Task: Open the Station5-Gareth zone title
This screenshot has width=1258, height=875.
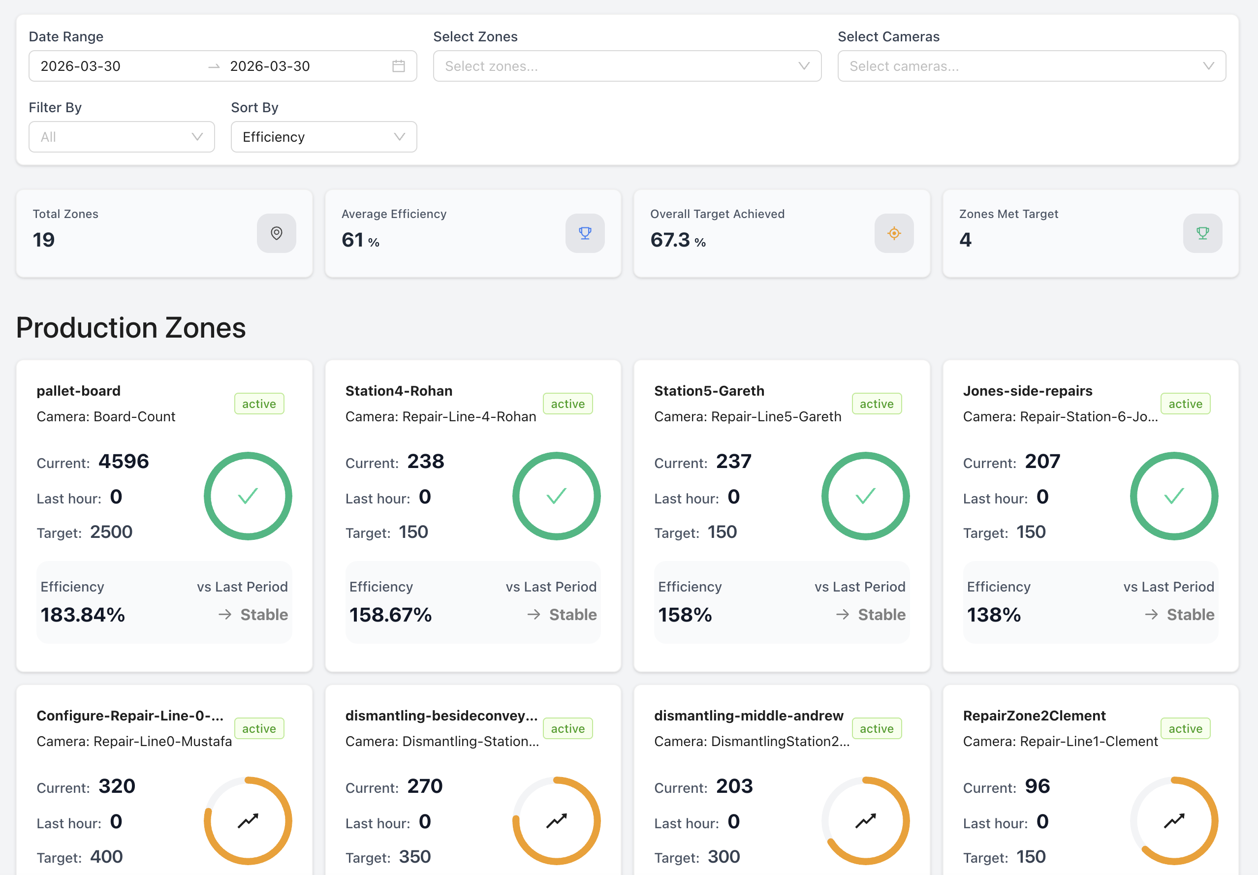Action: tap(708, 391)
